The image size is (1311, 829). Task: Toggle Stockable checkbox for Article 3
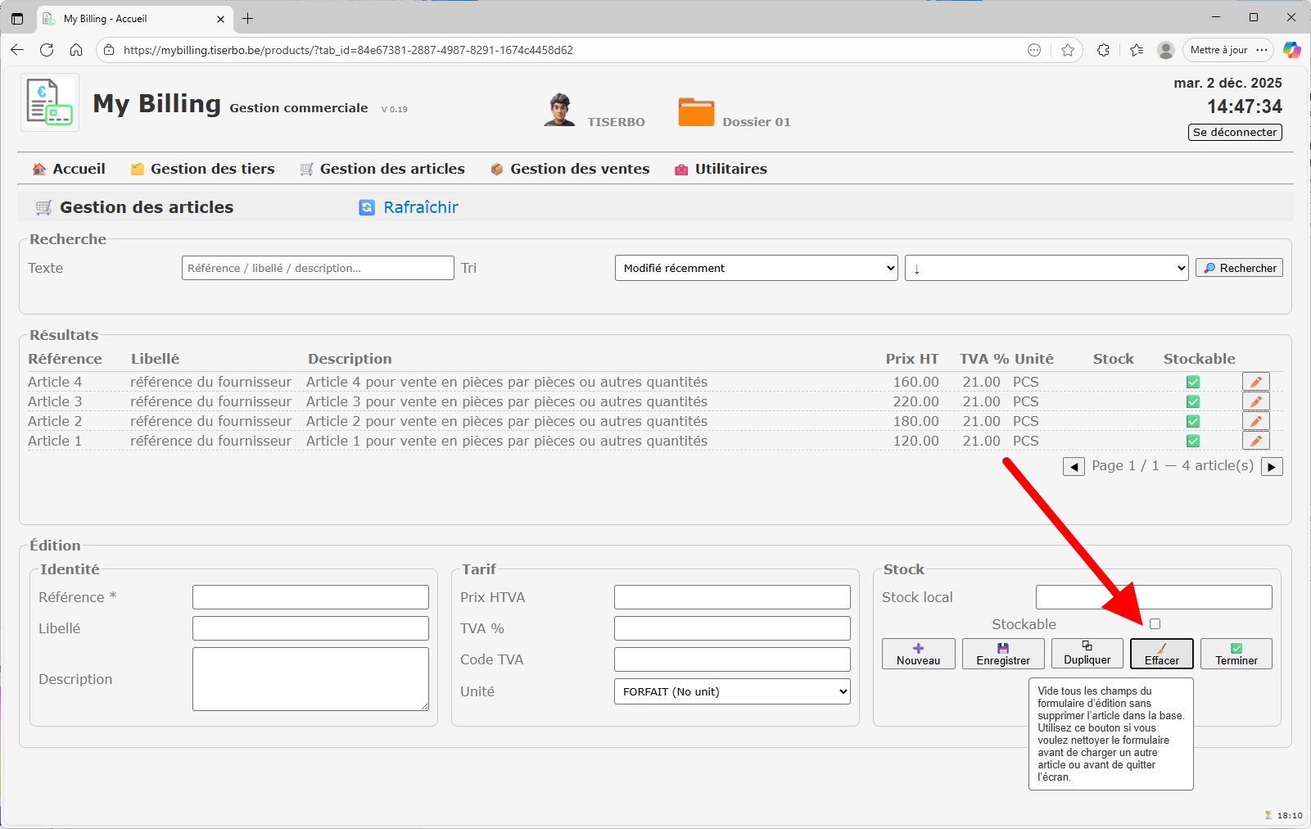pos(1193,401)
